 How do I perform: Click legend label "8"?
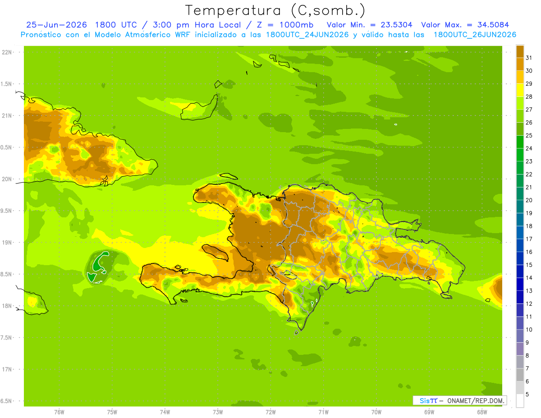pyautogui.click(x=527, y=356)
